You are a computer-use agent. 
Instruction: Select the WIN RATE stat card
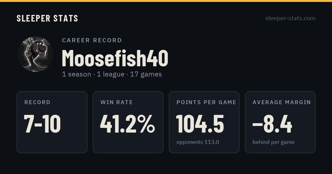pos(128,122)
